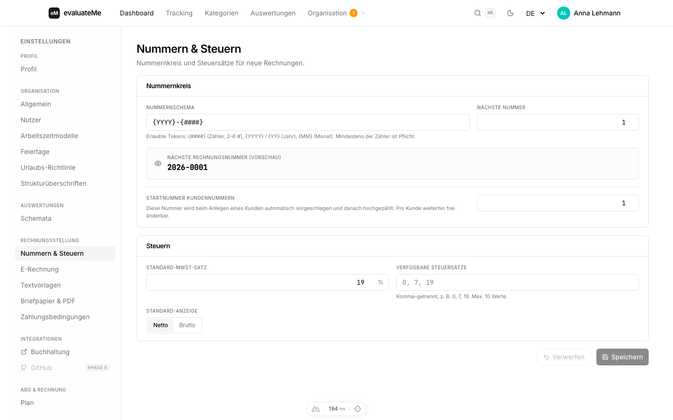Open Buchhaltung integration link

tap(65, 352)
